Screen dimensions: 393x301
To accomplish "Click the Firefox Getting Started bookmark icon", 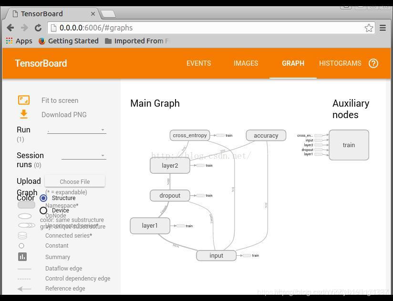I will tap(42, 41).
